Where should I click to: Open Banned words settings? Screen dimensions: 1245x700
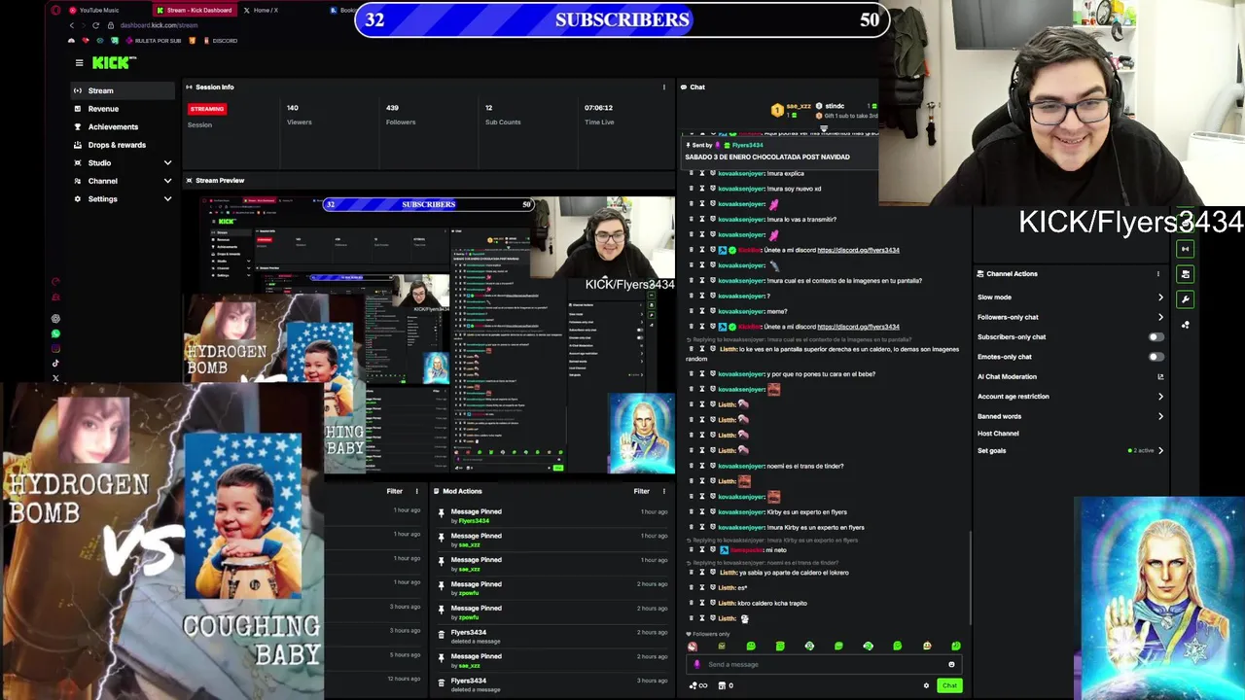(1070, 416)
